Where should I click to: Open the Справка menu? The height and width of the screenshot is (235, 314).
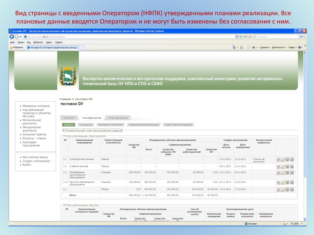click(x=59, y=42)
